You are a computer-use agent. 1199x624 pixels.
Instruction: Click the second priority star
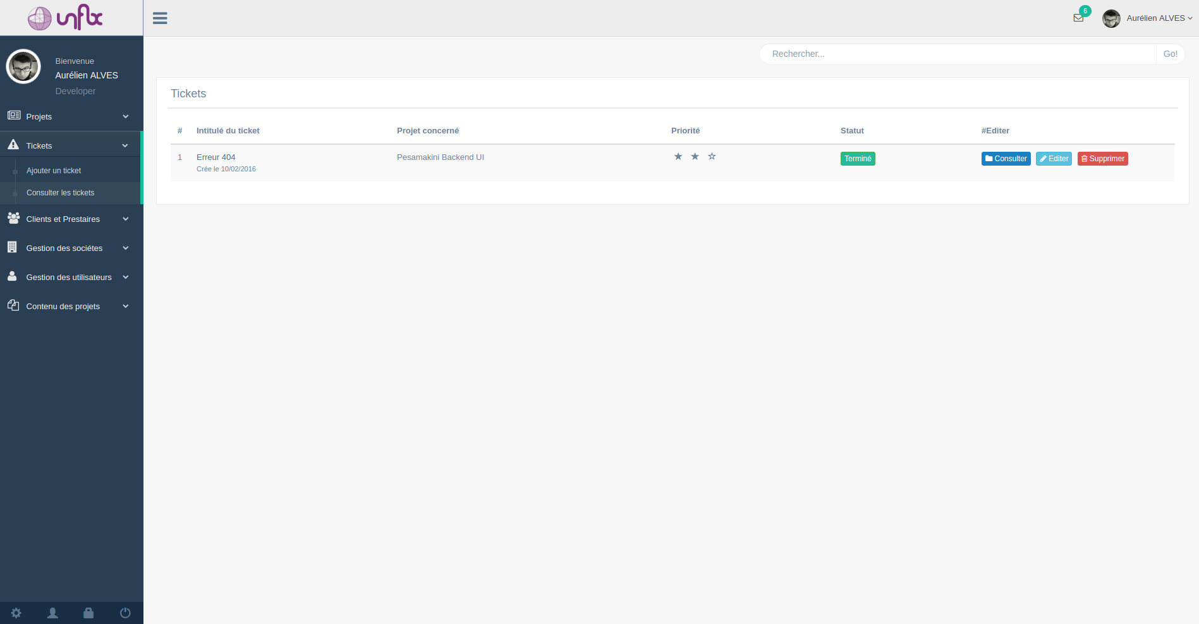pyautogui.click(x=695, y=156)
